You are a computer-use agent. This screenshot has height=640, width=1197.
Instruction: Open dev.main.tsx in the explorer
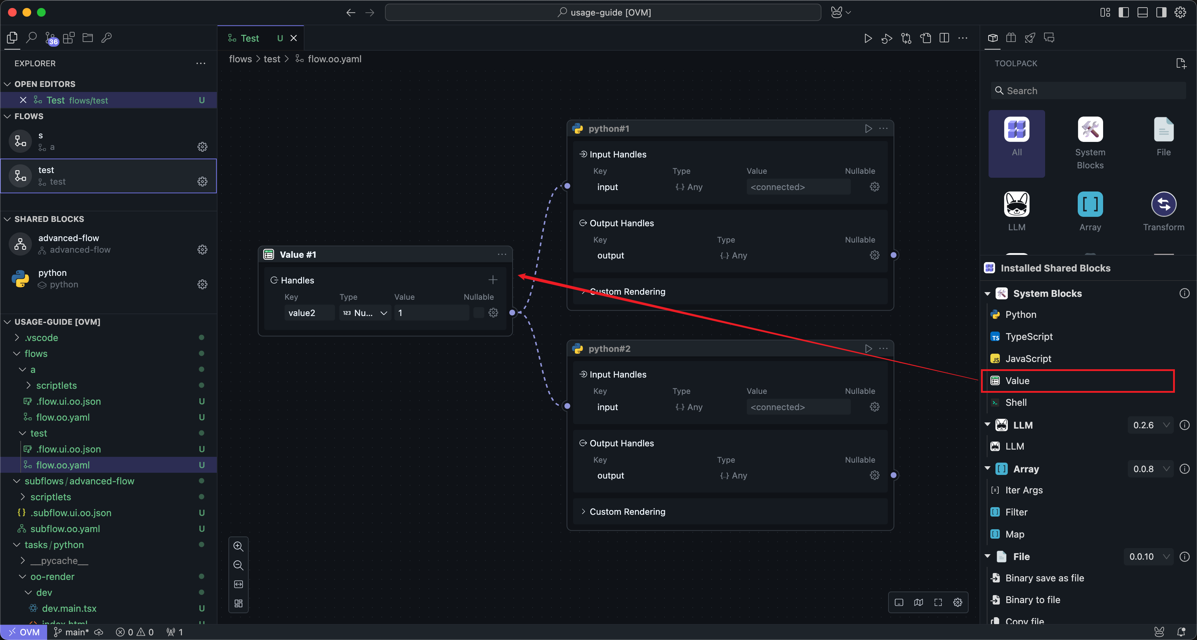[69, 608]
